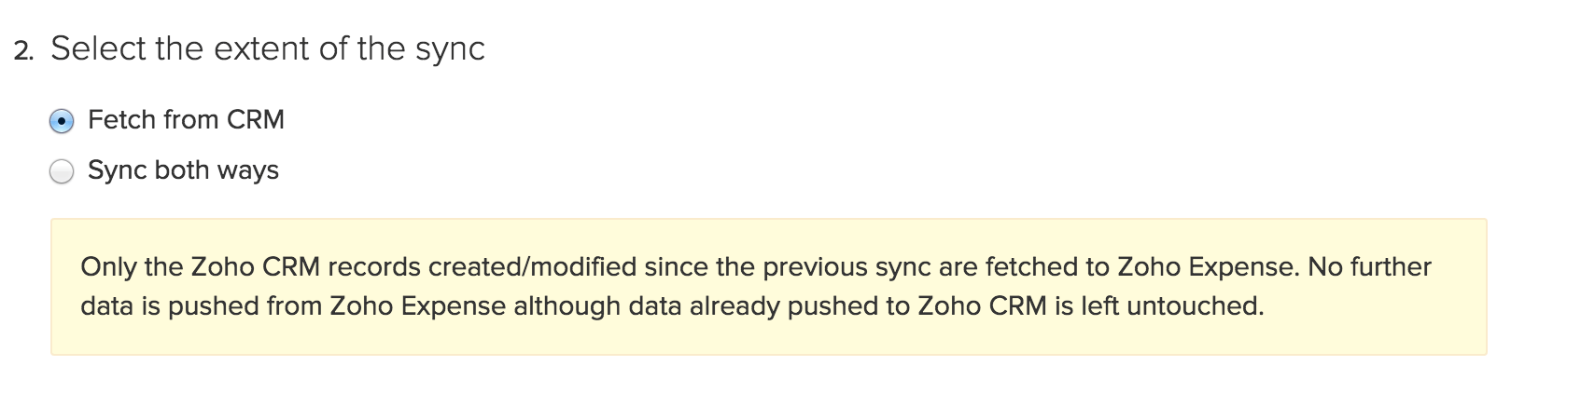1581x393 pixels.
Task: Click "No further" ending the first note line
Action: [x=1369, y=267]
